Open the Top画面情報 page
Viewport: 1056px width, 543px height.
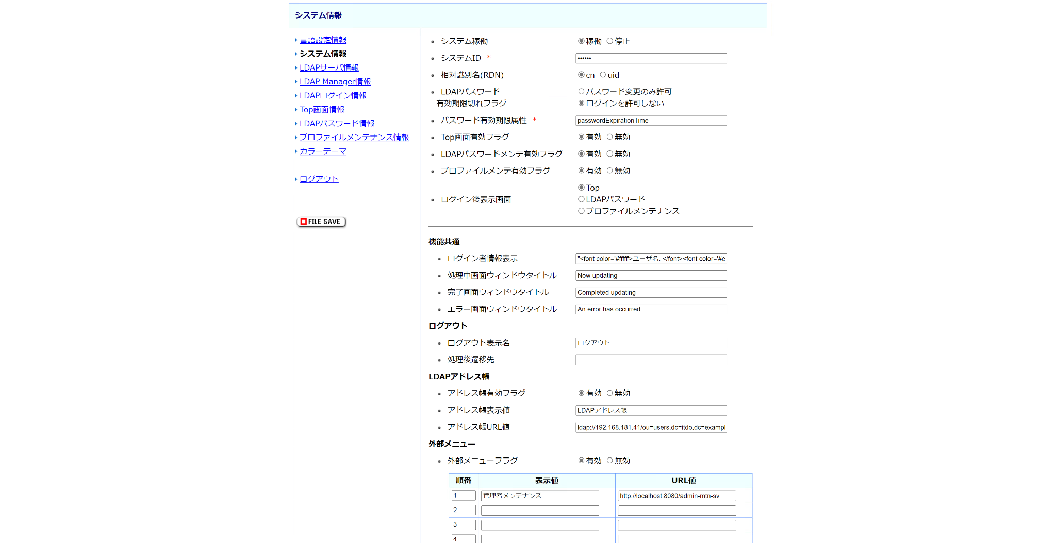click(322, 109)
